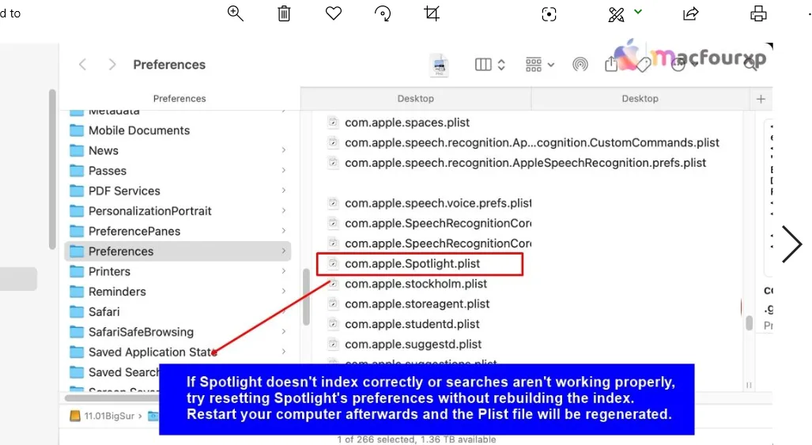
Task: Click the PNG file proxy icon in the toolbar
Action: pyautogui.click(x=439, y=65)
